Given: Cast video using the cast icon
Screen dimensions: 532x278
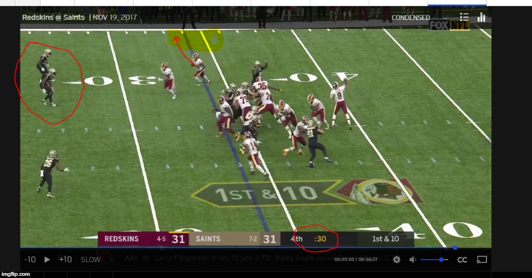Looking at the screenshot, I should (x=482, y=259).
